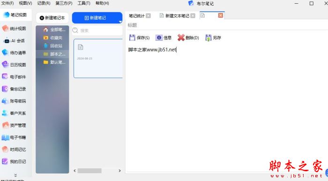Click the 信息 info toolbar button
The height and width of the screenshot is (181, 328).
(164, 37)
